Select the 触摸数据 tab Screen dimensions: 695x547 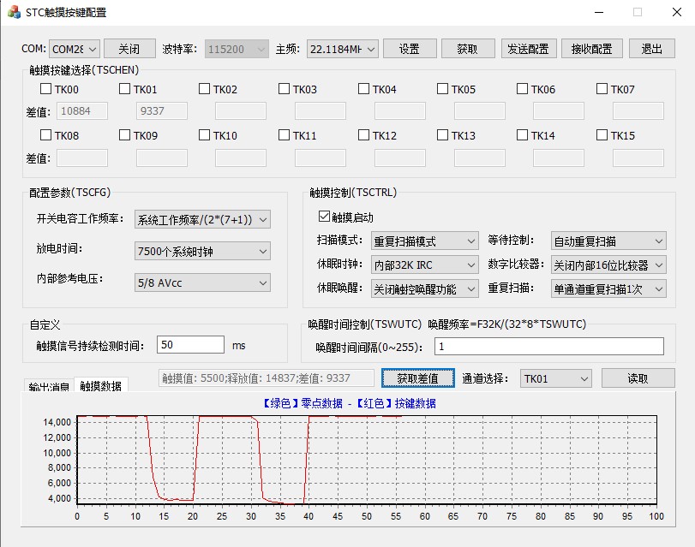click(x=101, y=386)
